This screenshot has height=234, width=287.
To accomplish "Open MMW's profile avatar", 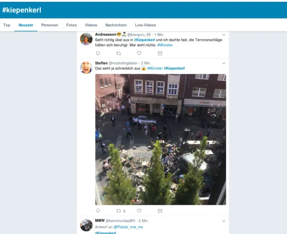I will point(86,225).
